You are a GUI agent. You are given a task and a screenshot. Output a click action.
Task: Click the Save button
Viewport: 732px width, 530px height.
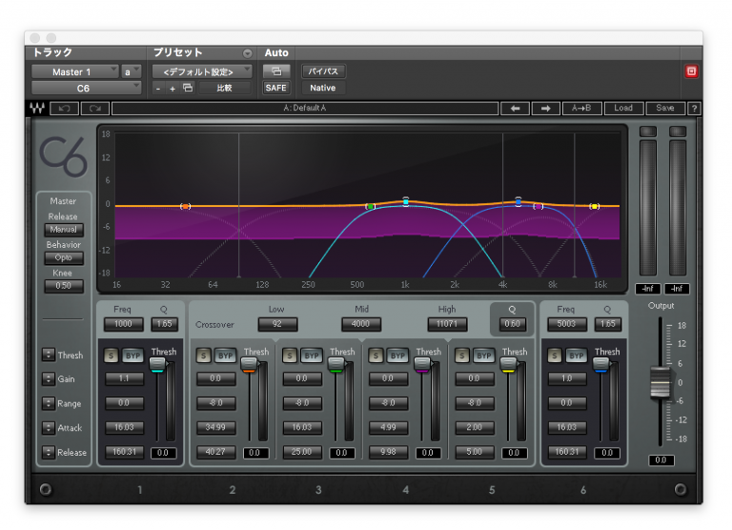click(664, 109)
